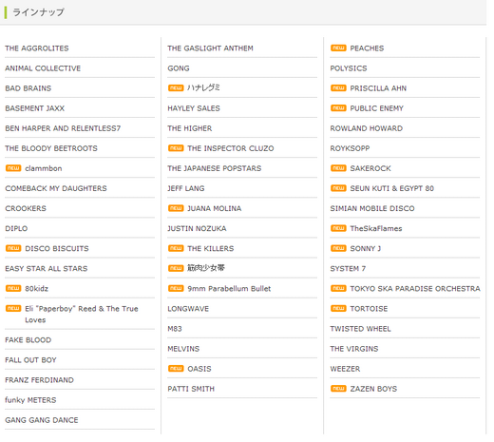Click the new badge beside 9mm Parabellum Bullet
Viewport: 494px width, 442px height.
click(x=176, y=288)
